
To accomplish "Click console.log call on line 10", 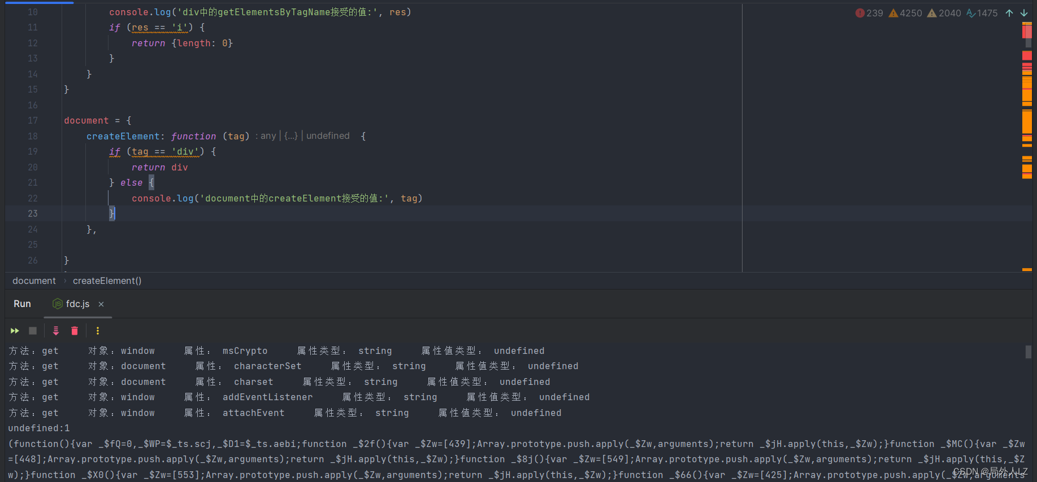I will point(260,12).
